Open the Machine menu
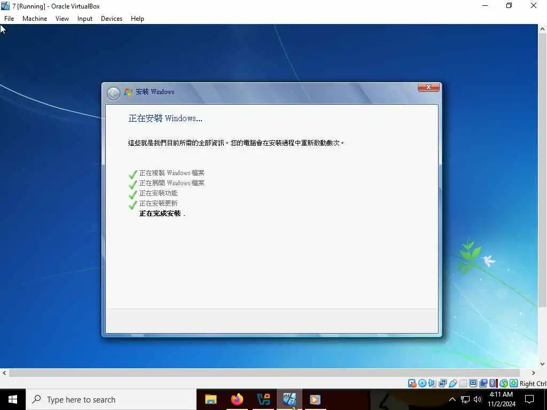 click(35, 19)
